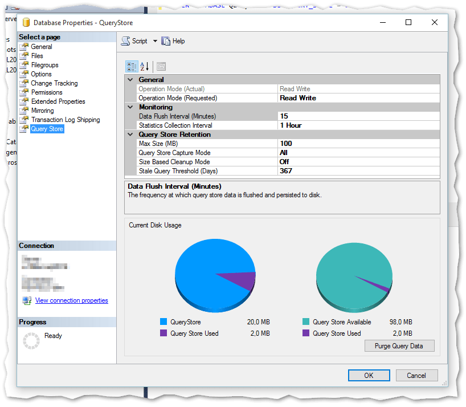The height and width of the screenshot is (407, 466).
Task: Click the icon beside General page
Action: point(24,47)
